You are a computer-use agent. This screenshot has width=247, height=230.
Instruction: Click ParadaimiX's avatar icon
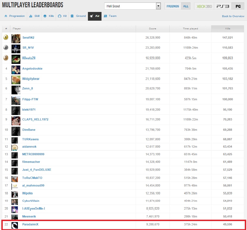coord(15,225)
